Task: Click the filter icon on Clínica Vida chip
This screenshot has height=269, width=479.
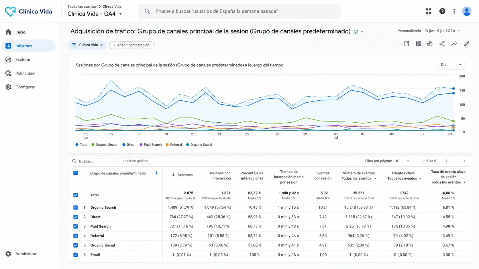Action: [74, 45]
